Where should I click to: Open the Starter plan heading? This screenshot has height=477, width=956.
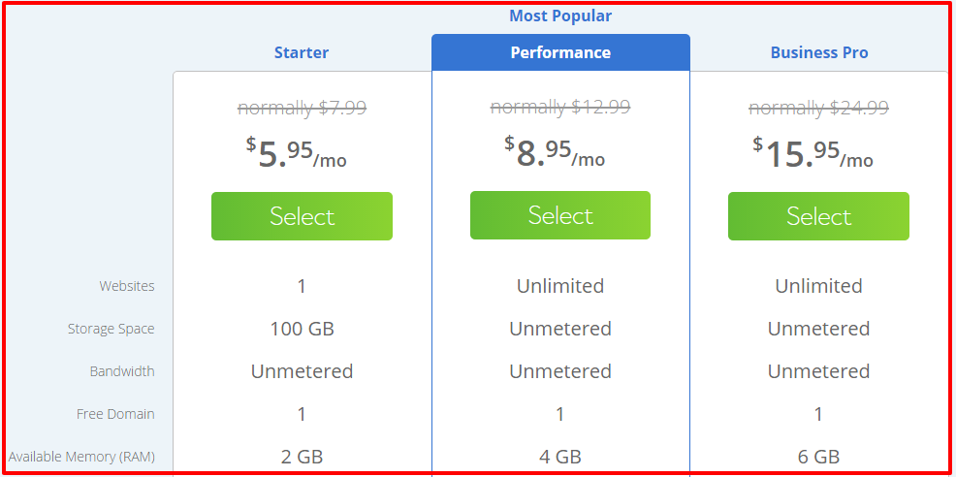(302, 53)
